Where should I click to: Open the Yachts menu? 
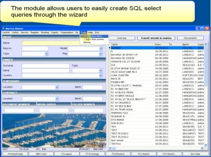tap(15, 33)
